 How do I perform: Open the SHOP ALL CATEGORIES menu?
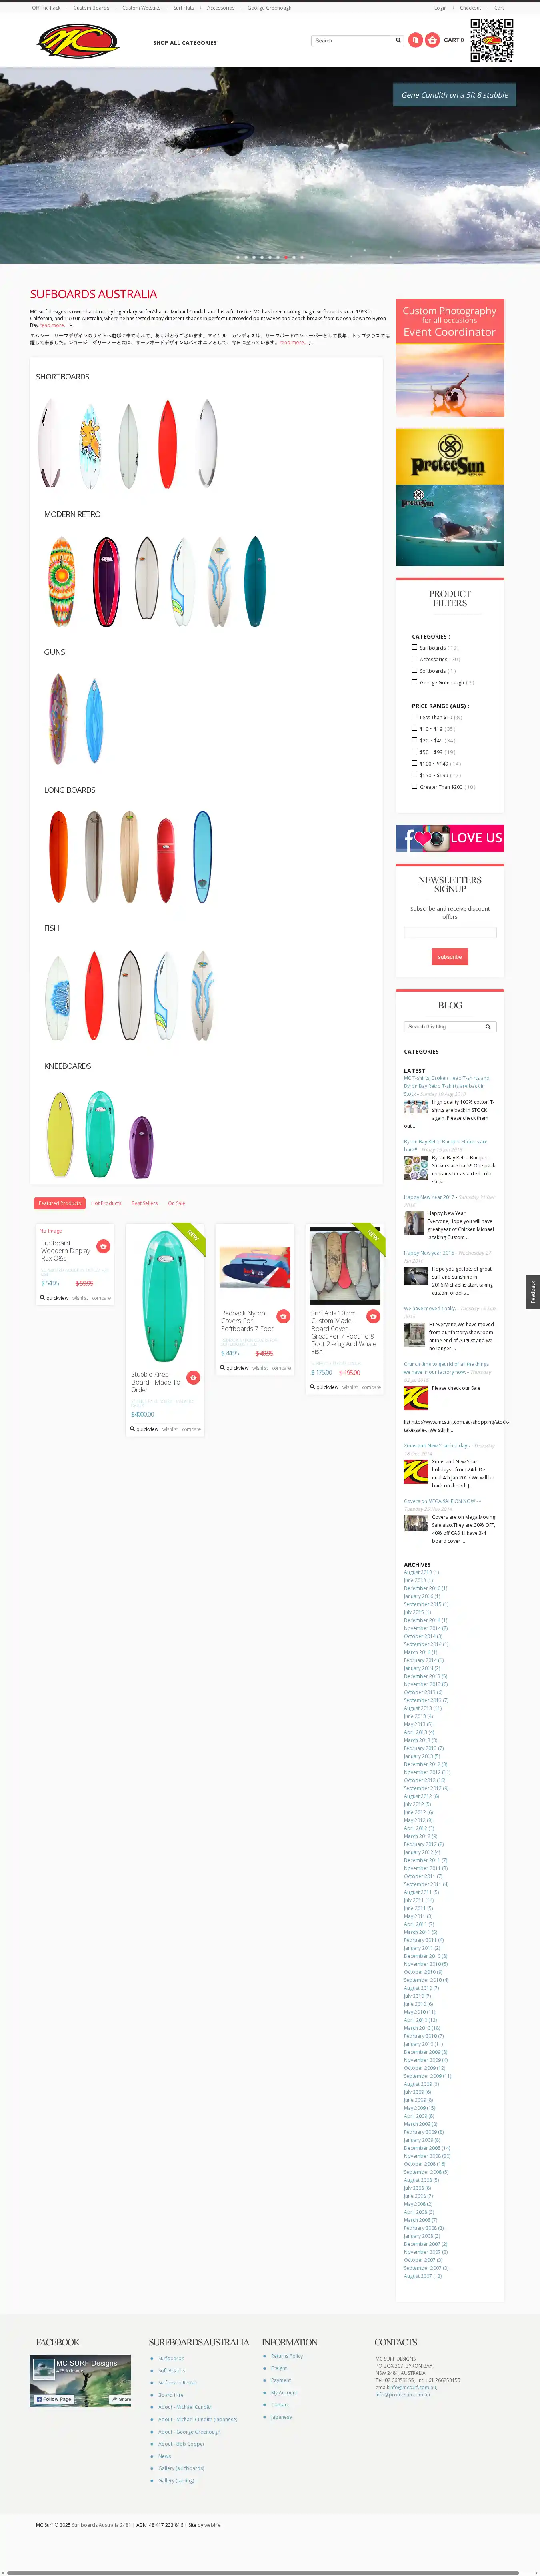coord(185,43)
